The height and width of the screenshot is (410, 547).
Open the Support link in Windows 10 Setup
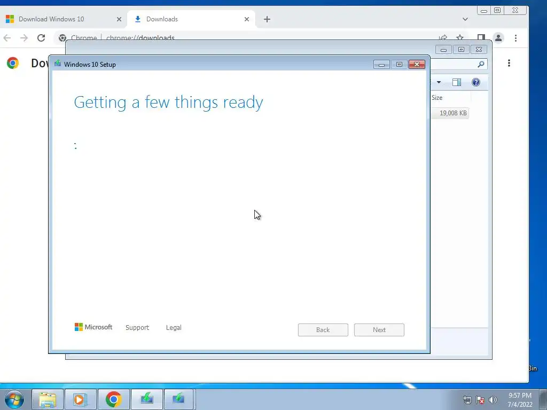pyautogui.click(x=137, y=327)
